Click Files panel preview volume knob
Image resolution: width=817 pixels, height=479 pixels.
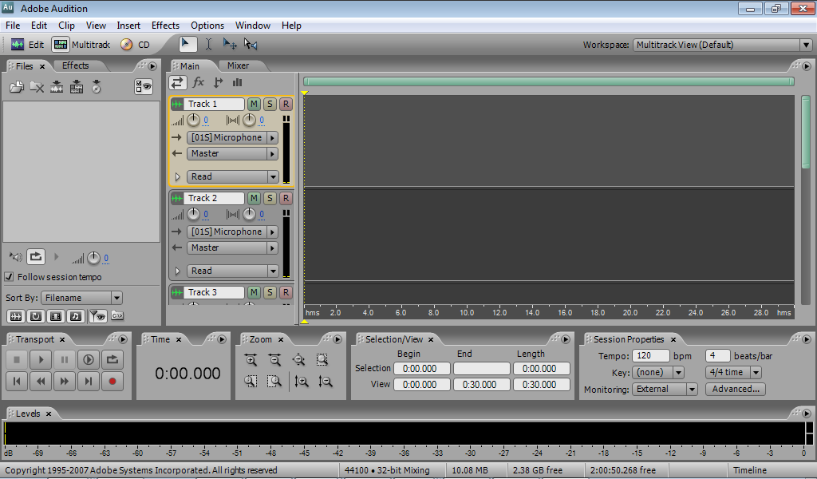point(93,258)
